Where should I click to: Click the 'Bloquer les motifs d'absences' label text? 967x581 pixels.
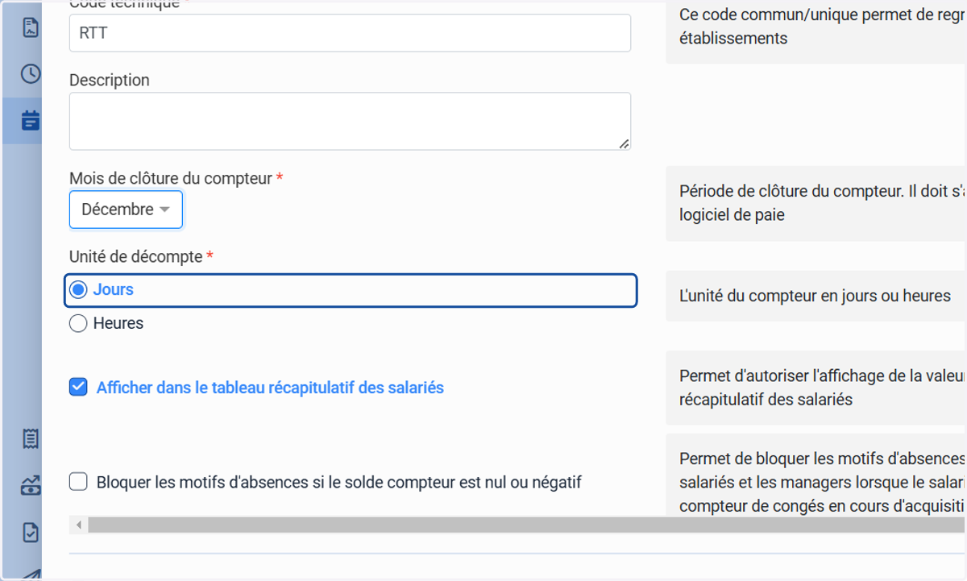[339, 483]
